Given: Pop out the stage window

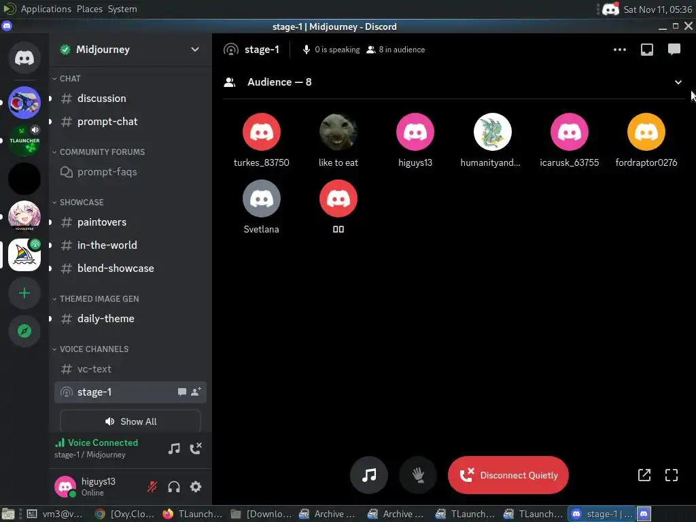Looking at the screenshot, I should pyautogui.click(x=644, y=475).
